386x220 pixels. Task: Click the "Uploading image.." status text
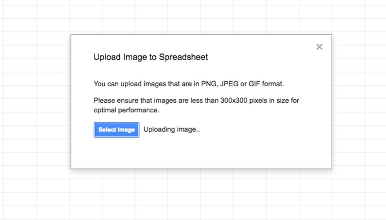(172, 129)
